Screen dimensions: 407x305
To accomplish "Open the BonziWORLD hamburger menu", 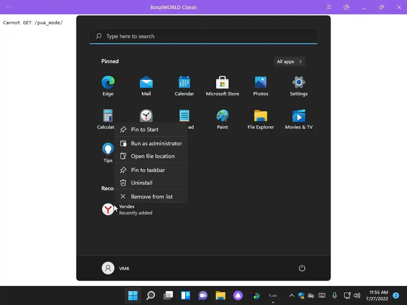I will (x=329, y=7).
